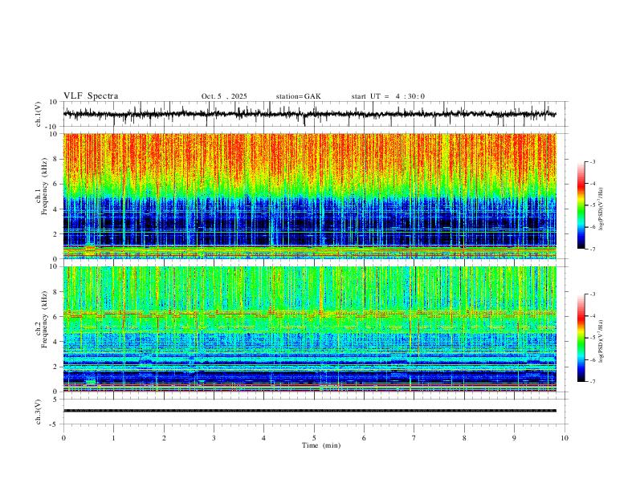Click time axis tick label "5"
This screenshot has height=491, width=636.
pos(314,438)
